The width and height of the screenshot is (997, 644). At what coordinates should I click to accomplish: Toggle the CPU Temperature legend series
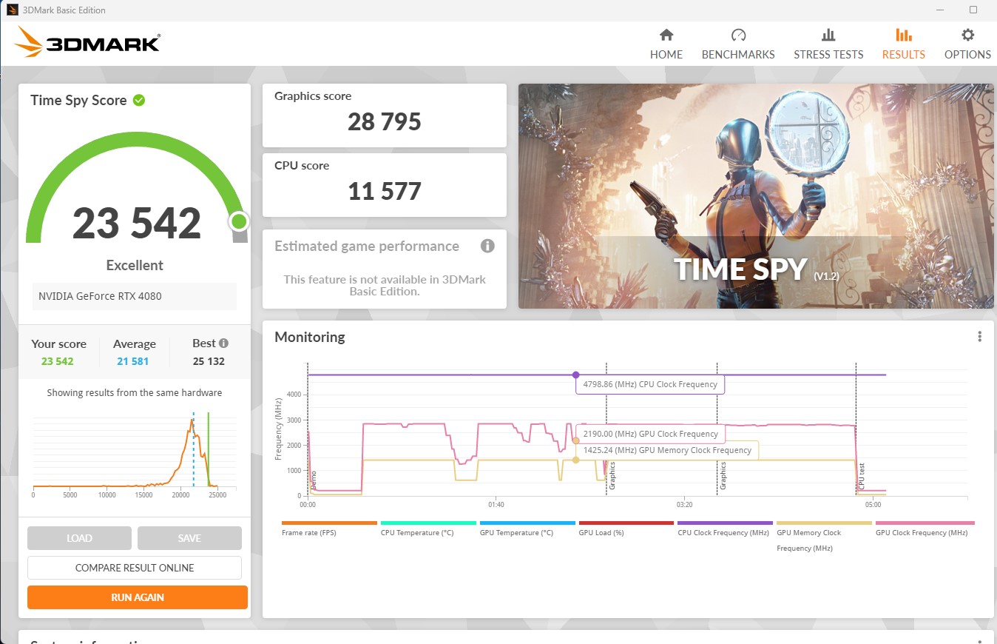(x=428, y=528)
